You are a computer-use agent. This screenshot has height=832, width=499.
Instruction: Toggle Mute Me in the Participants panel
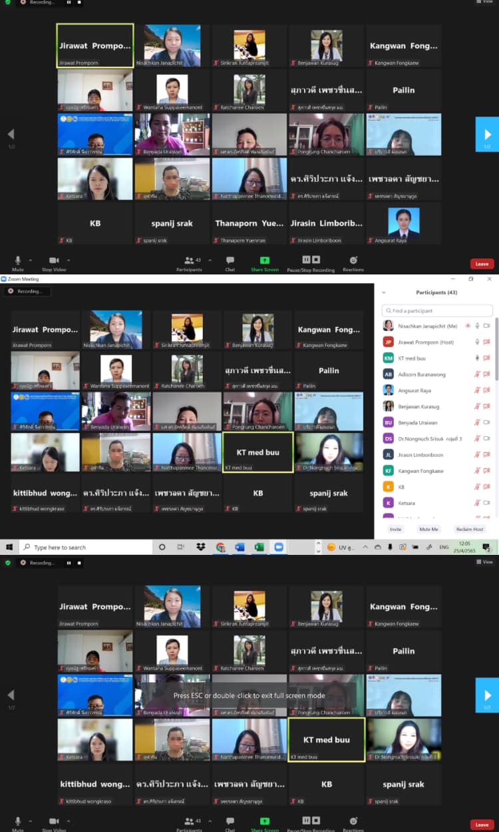click(x=428, y=529)
